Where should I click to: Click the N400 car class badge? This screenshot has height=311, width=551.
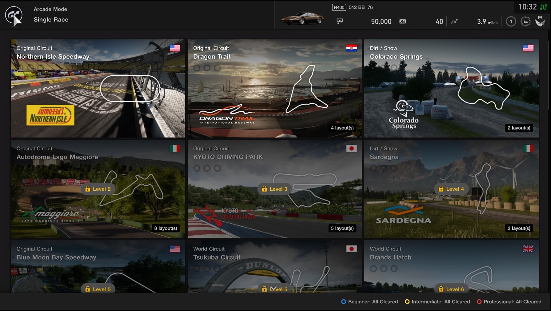point(339,7)
